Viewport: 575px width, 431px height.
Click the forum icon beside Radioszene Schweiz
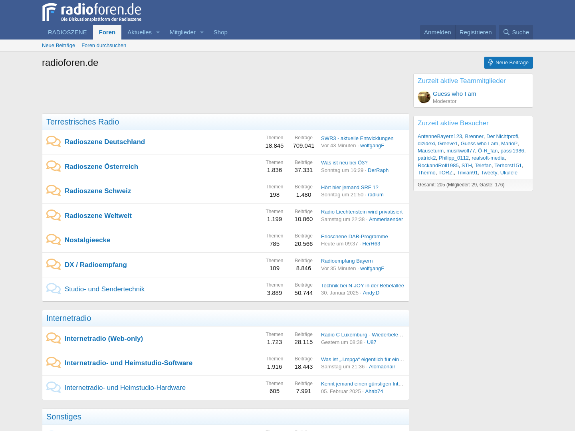click(x=54, y=191)
